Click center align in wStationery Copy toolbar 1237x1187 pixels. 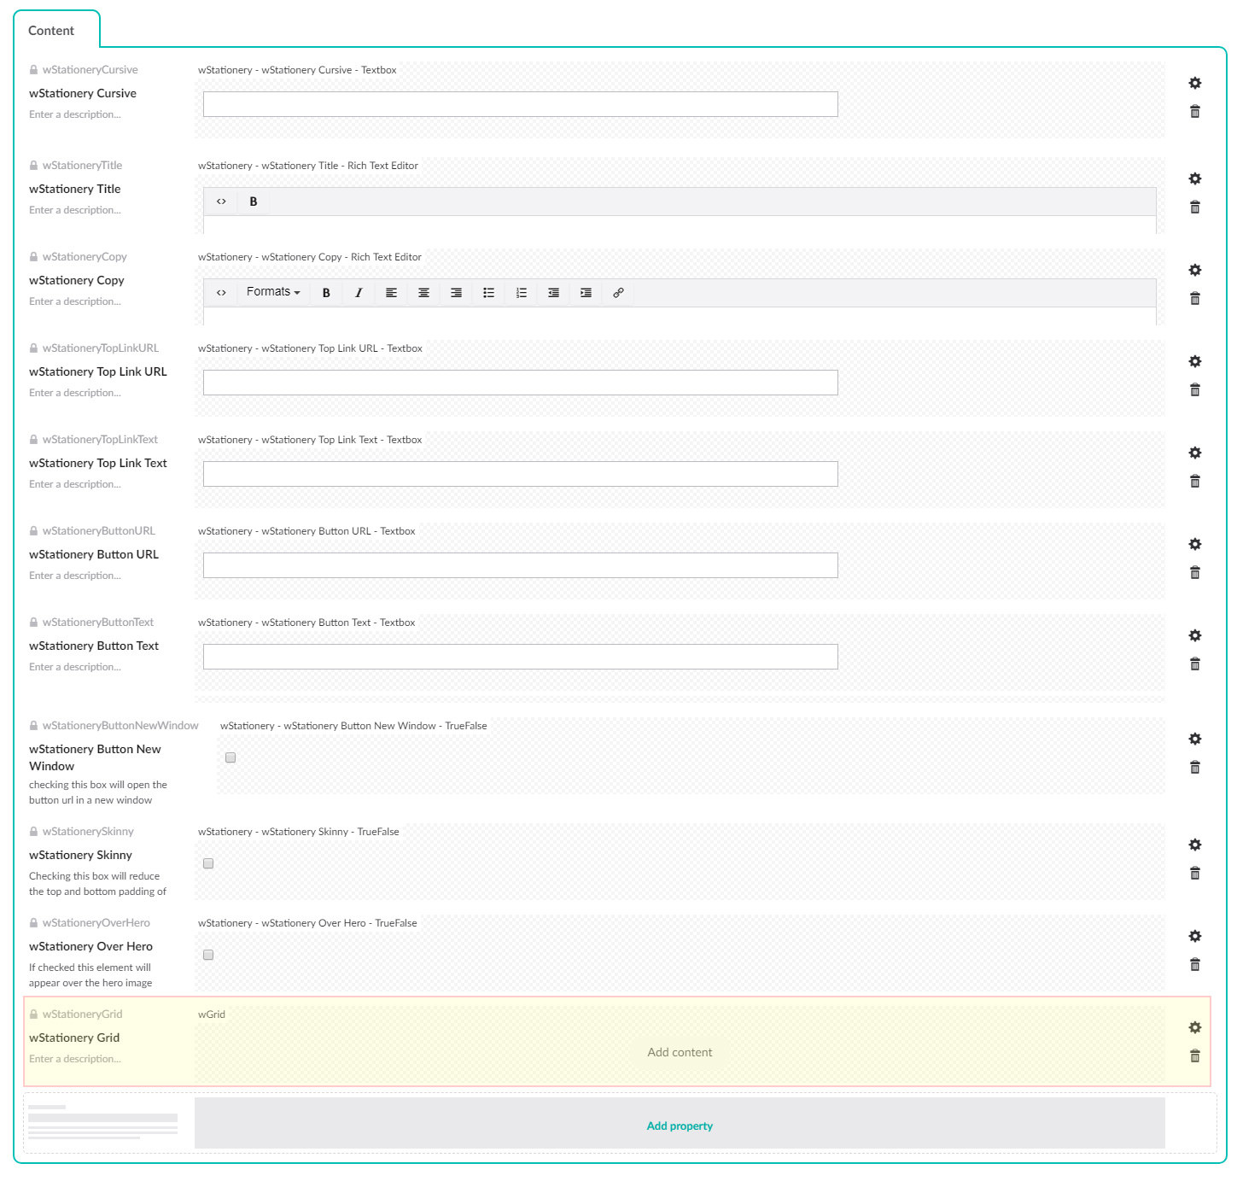point(423,293)
